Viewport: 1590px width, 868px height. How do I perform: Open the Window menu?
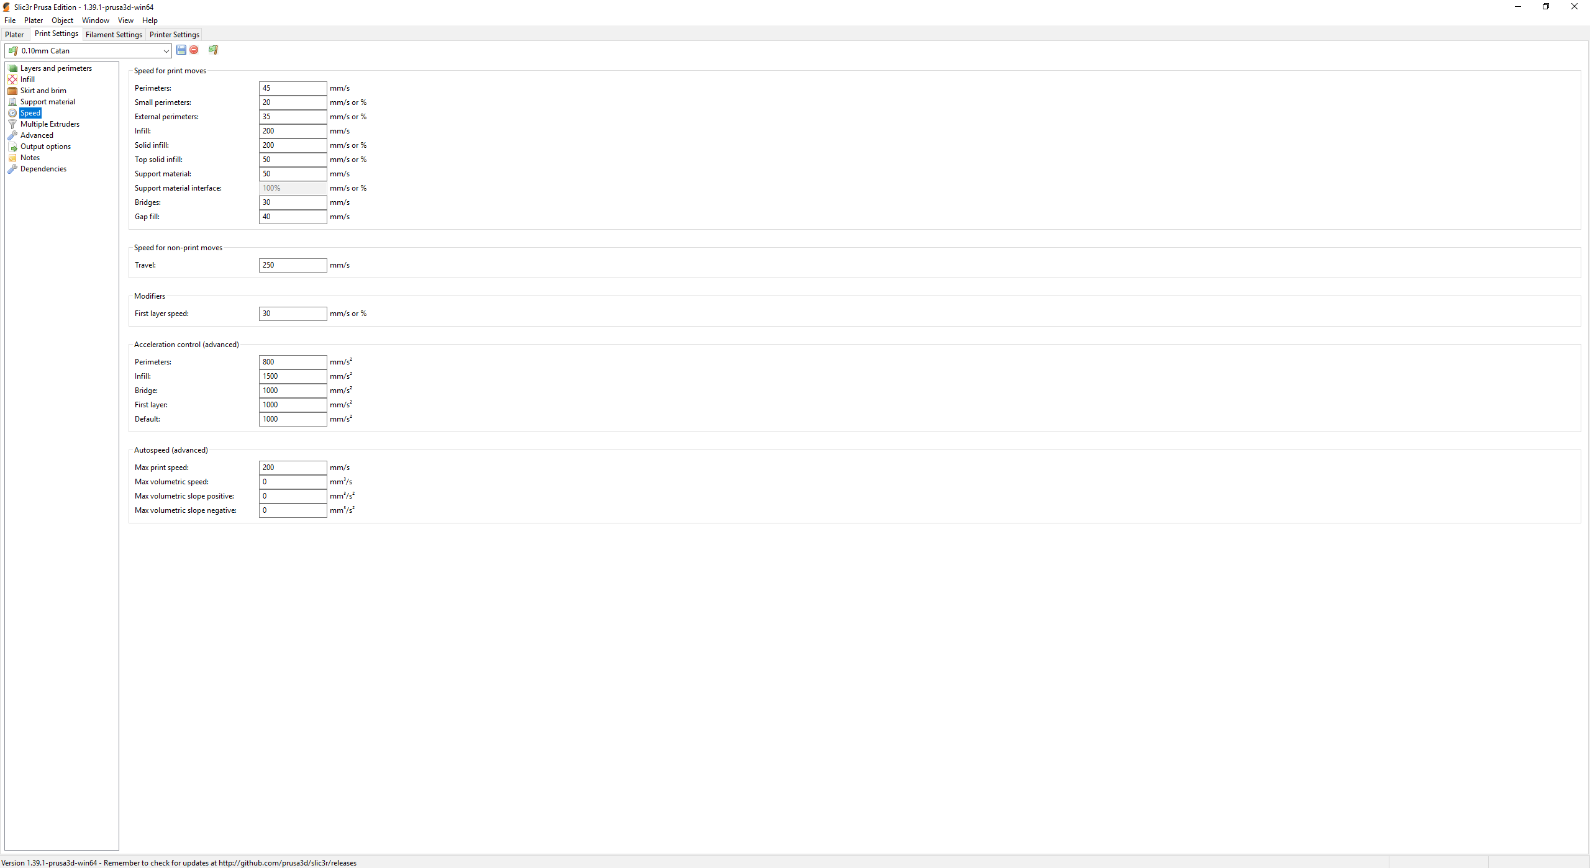pos(95,20)
